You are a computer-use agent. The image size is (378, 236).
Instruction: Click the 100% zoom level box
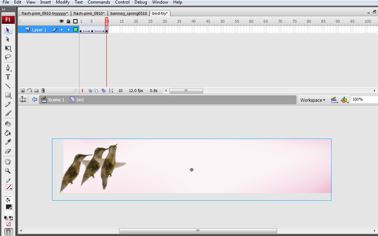tap(364, 100)
